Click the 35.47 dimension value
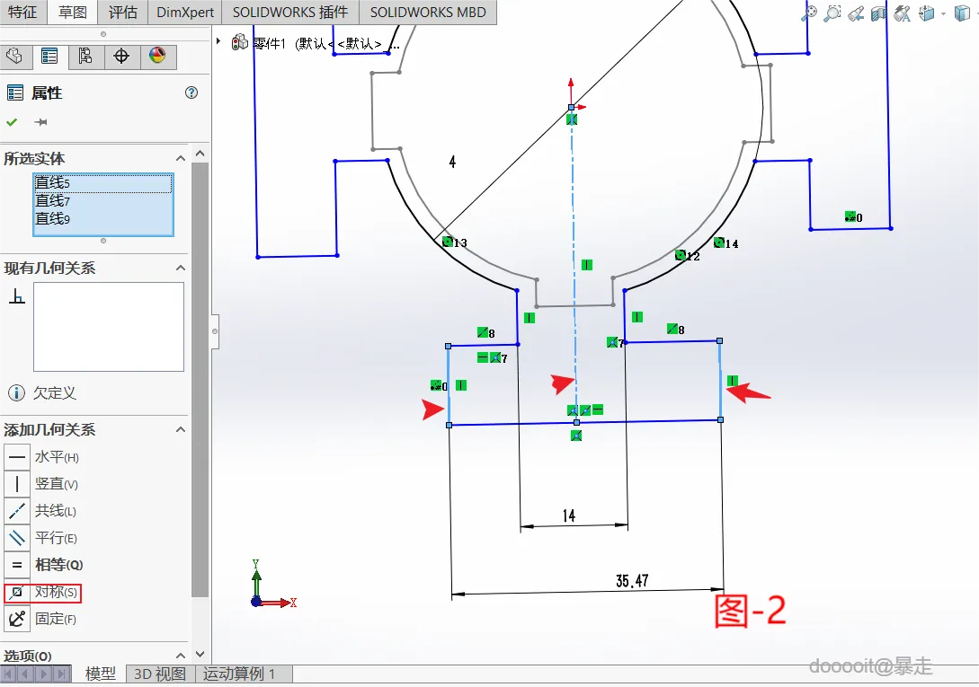The width and height of the screenshot is (979, 687). 632,581
